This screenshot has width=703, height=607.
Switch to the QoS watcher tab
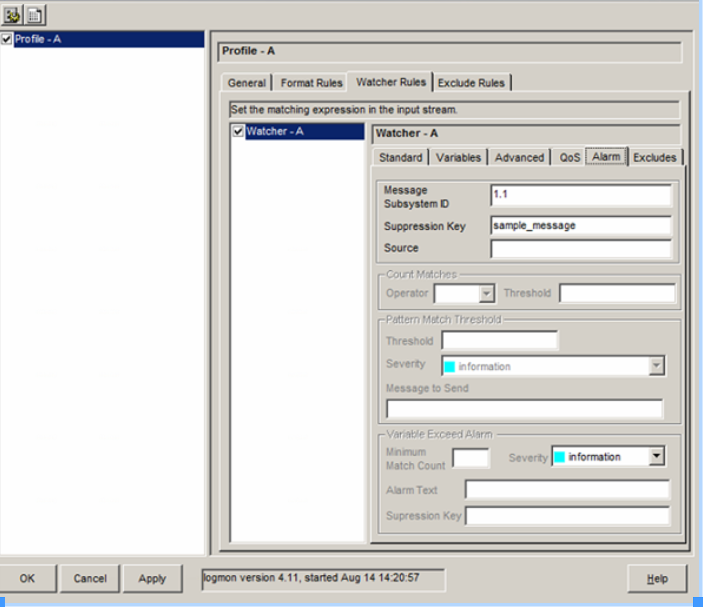coord(569,157)
